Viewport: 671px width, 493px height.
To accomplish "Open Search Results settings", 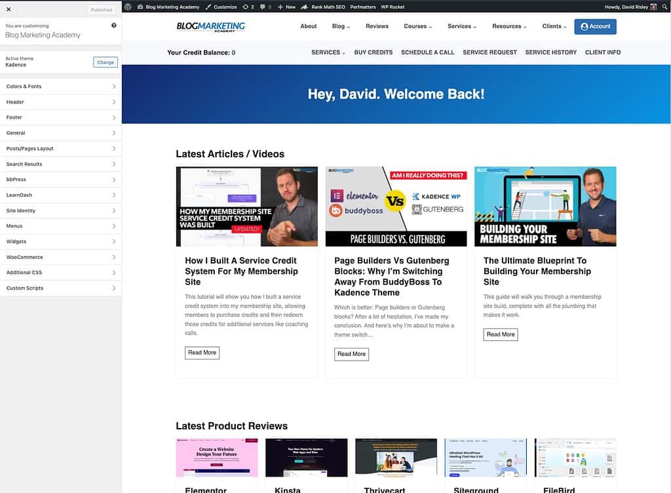I will 61,164.
